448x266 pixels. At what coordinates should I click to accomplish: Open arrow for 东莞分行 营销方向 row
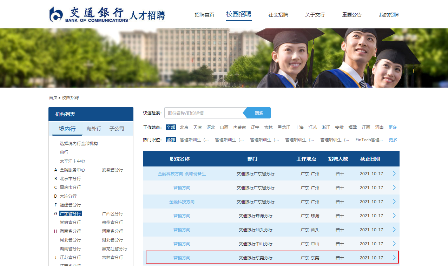[394, 258]
